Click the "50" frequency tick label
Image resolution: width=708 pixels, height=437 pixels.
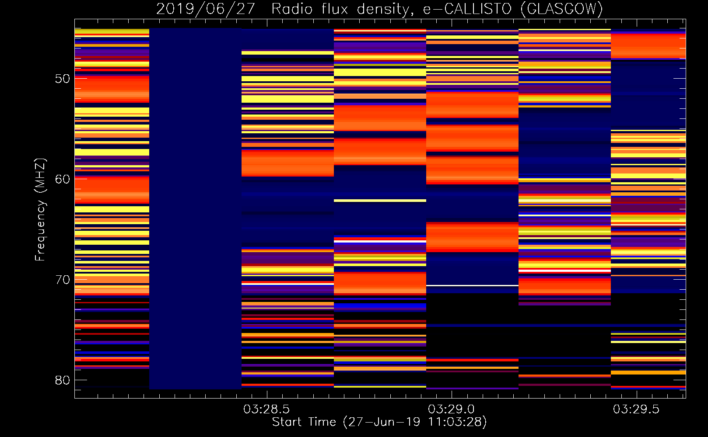(x=63, y=79)
